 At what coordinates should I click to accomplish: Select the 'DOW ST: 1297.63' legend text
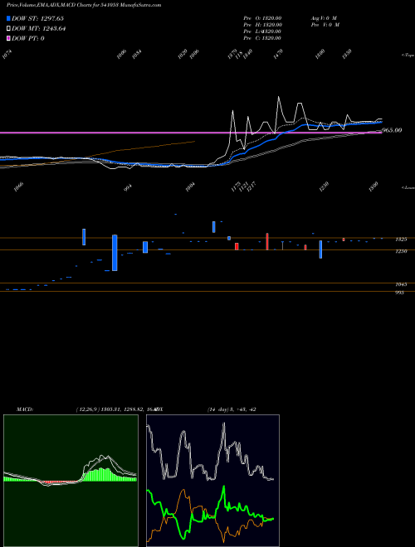click(37, 18)
